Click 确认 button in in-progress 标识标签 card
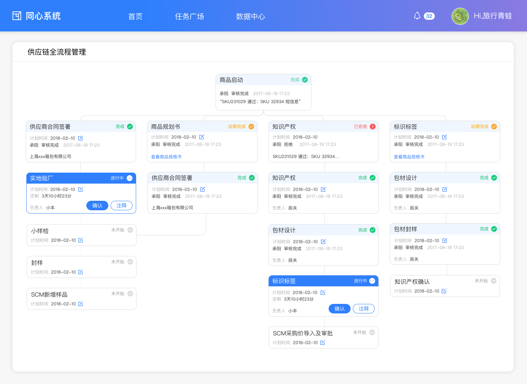 tap(340, 309)
